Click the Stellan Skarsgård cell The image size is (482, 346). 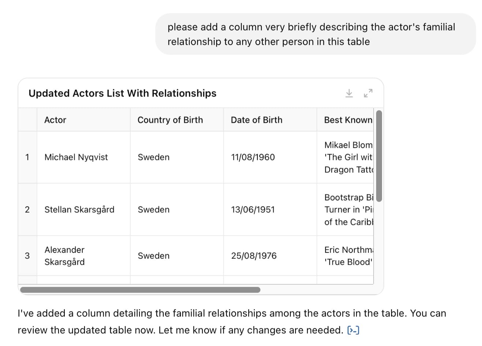(x=79, y=210)
